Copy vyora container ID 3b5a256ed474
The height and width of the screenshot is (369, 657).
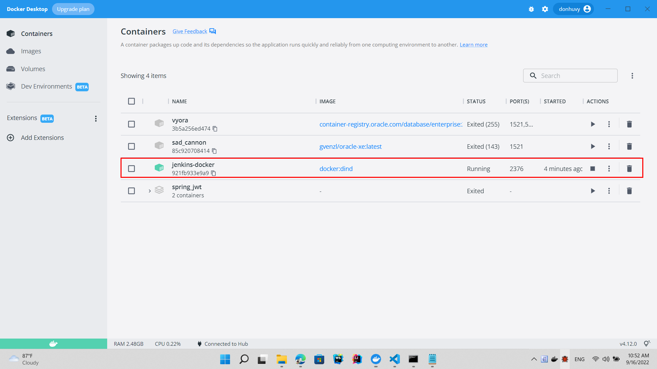coord(215,129)
